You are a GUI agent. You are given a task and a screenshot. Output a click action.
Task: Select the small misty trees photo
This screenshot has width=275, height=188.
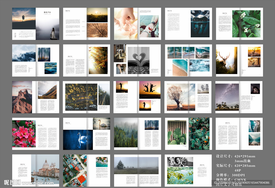(x=203, y=88)
